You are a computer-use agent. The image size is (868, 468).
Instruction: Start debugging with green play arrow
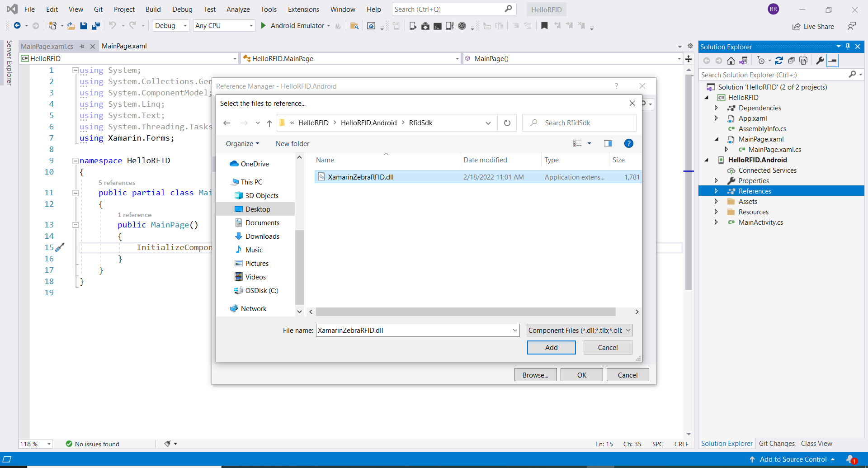tap(263, 26)
